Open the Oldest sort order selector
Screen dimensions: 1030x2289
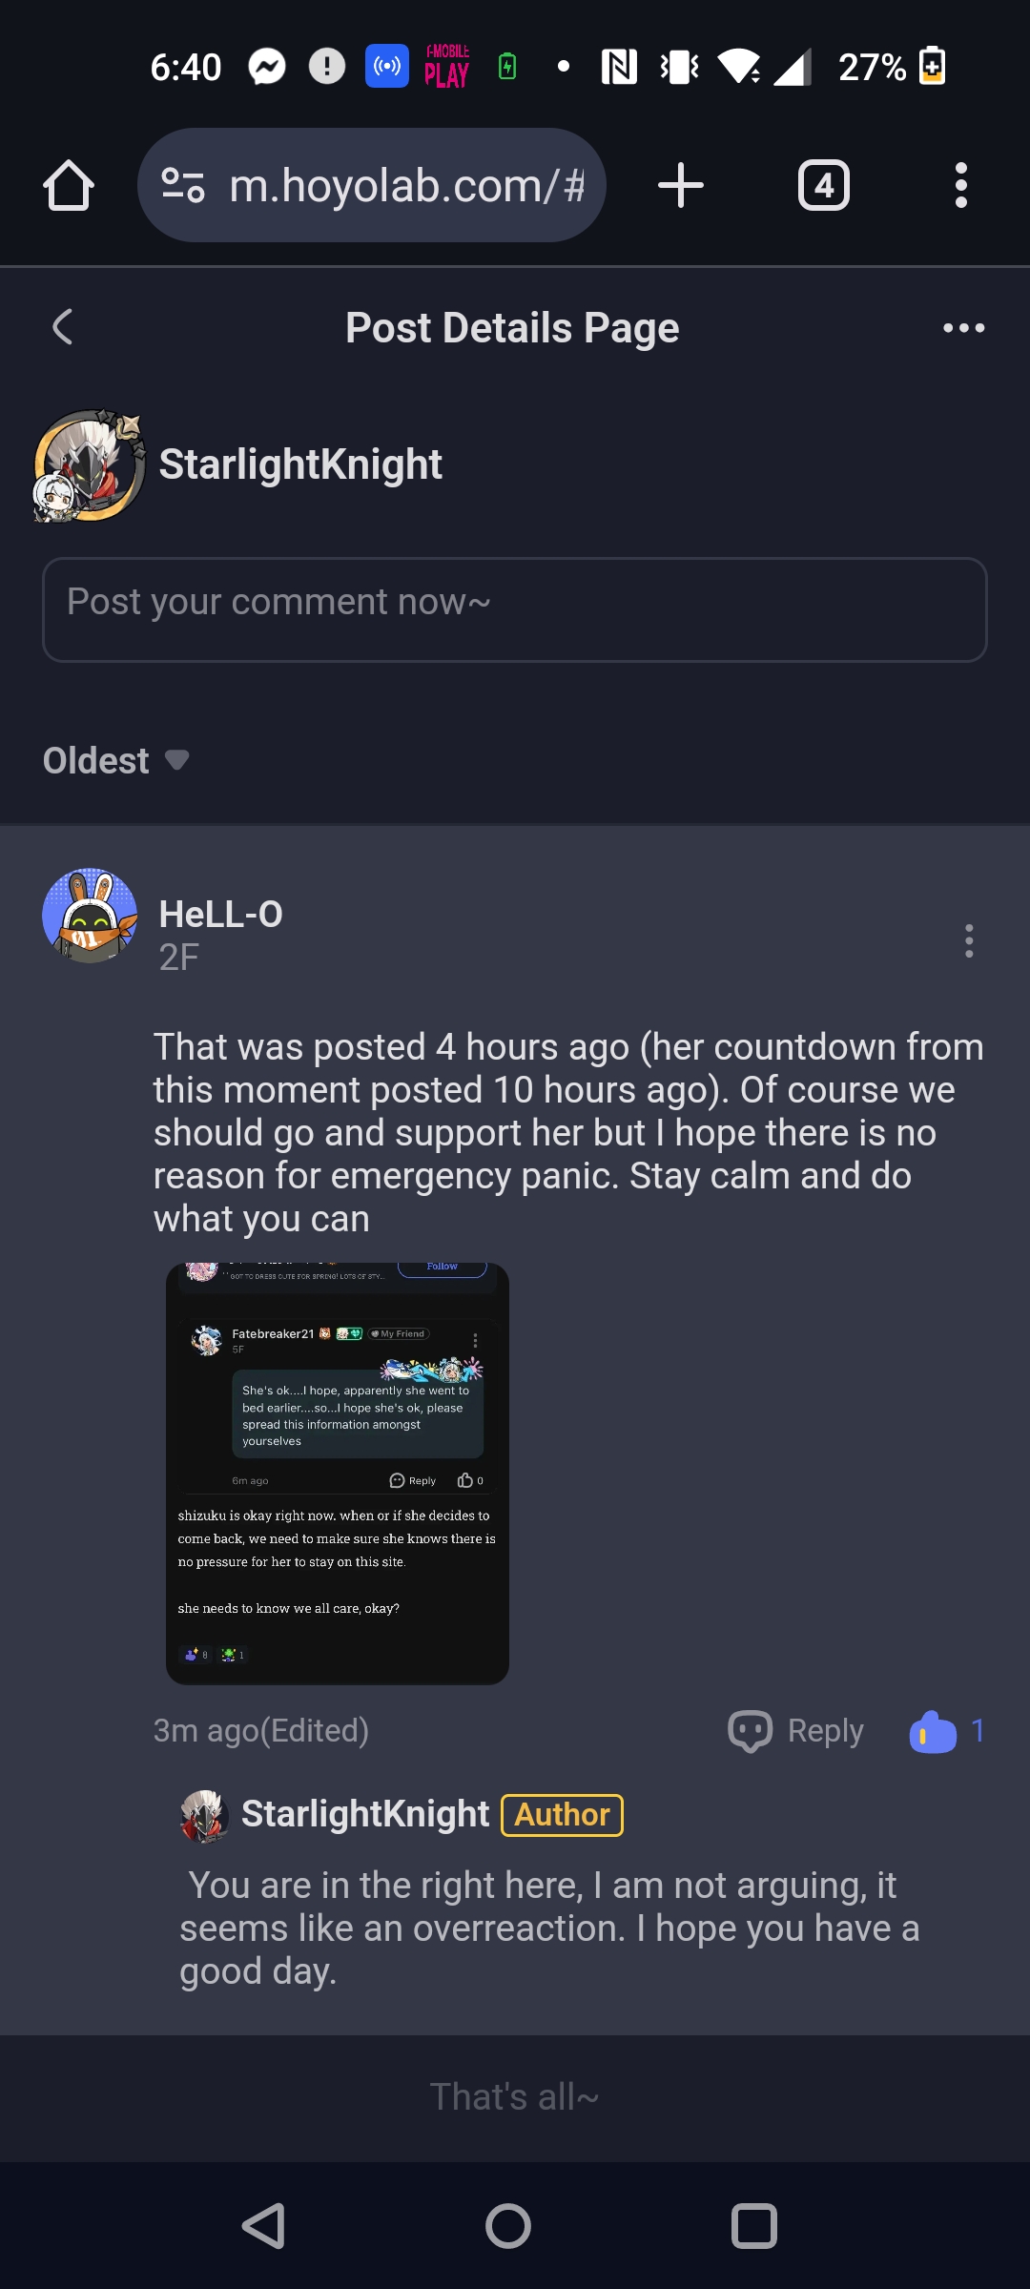coord(116,760)
